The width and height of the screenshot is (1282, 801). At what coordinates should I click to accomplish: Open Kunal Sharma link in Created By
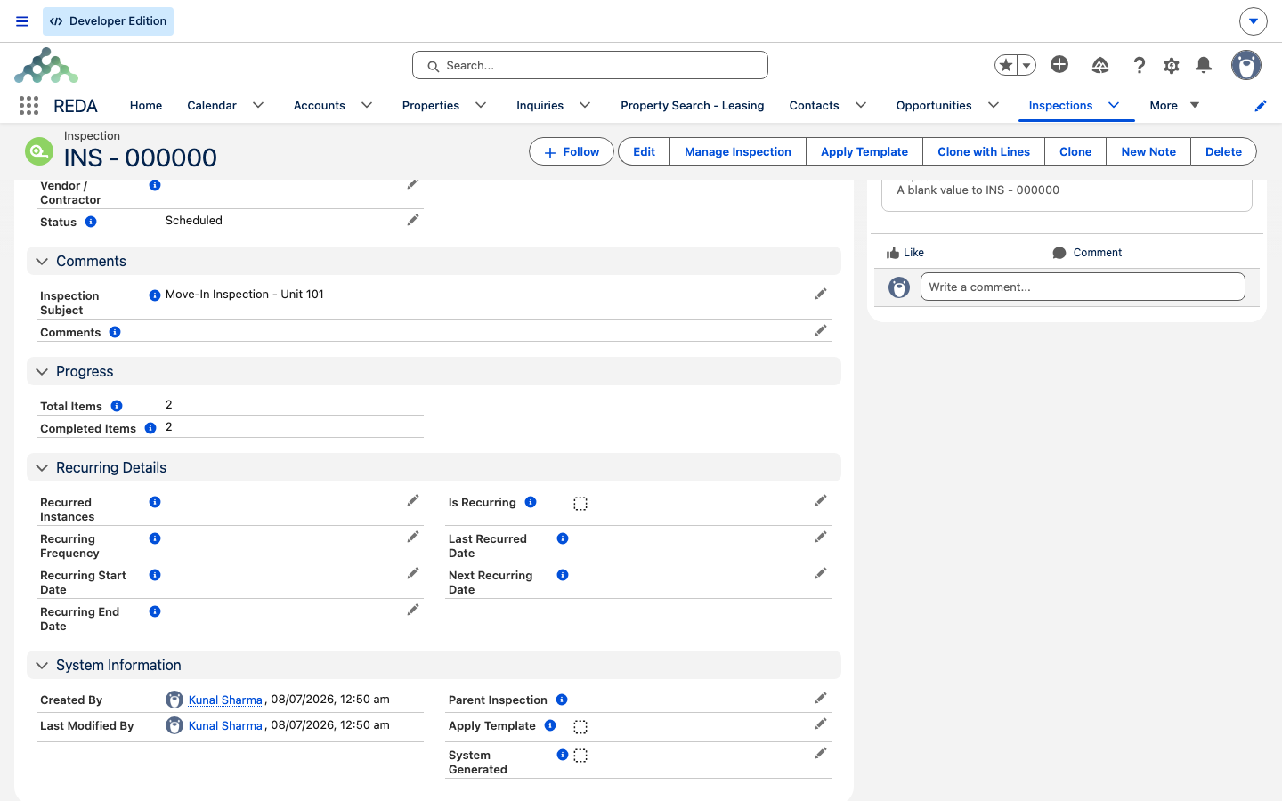[x=225, y=700]
